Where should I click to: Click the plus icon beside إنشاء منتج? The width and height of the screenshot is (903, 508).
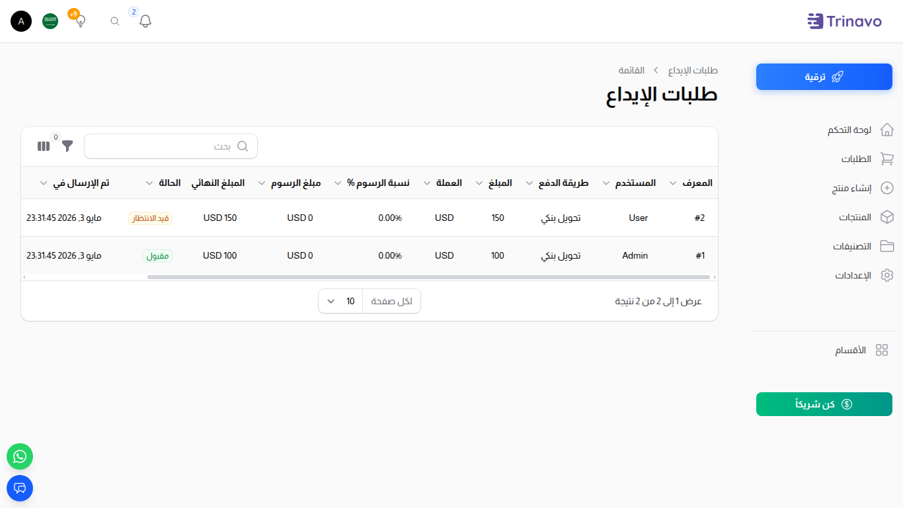click(887, 188)
